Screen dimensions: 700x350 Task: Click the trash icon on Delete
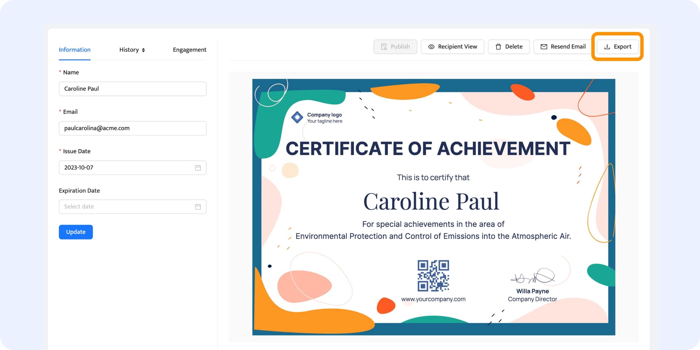pos(498,47)
